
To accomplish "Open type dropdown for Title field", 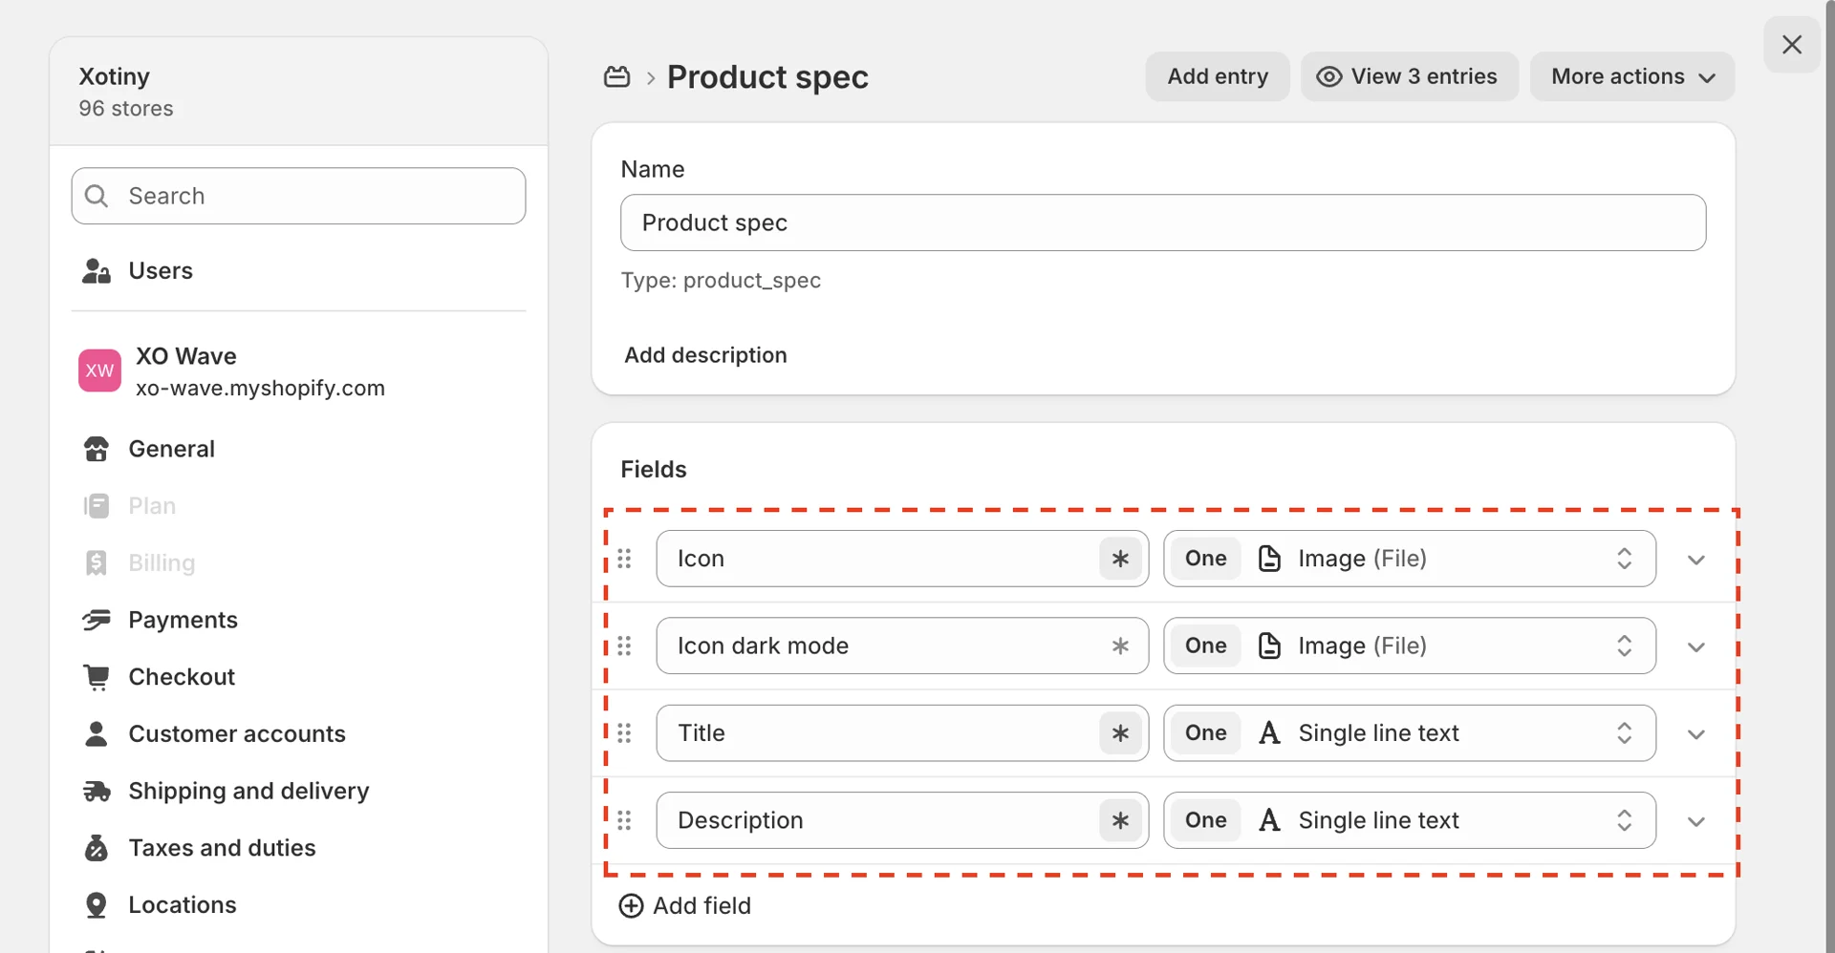I will (1410, 733).
